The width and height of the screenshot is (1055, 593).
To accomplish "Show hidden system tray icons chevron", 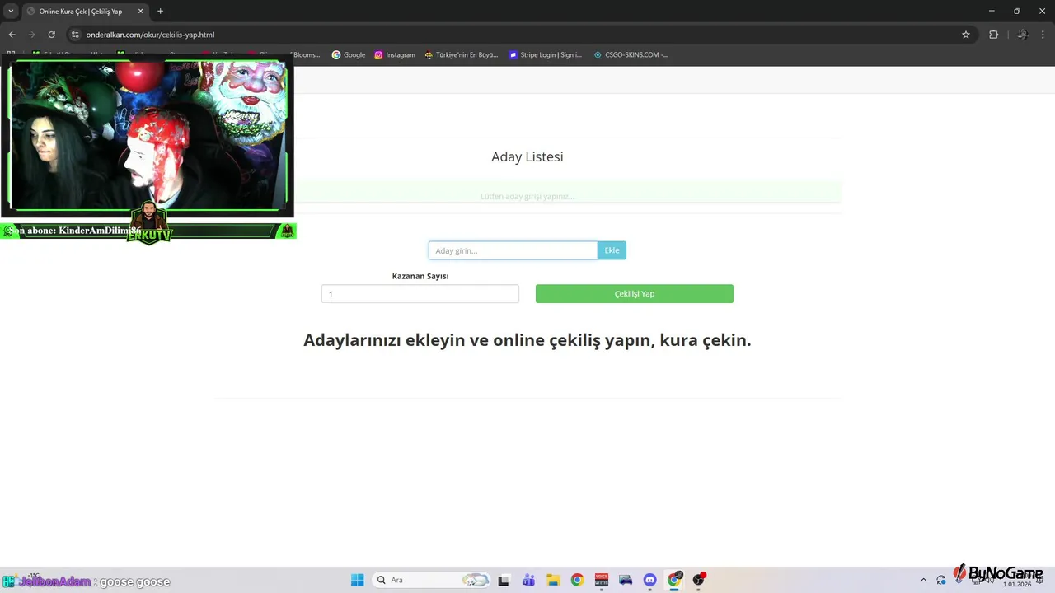I will click(923, 580).
